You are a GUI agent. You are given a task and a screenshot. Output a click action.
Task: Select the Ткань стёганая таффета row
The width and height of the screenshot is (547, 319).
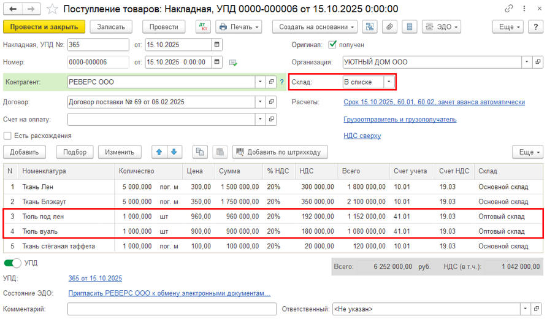(273, 246)
